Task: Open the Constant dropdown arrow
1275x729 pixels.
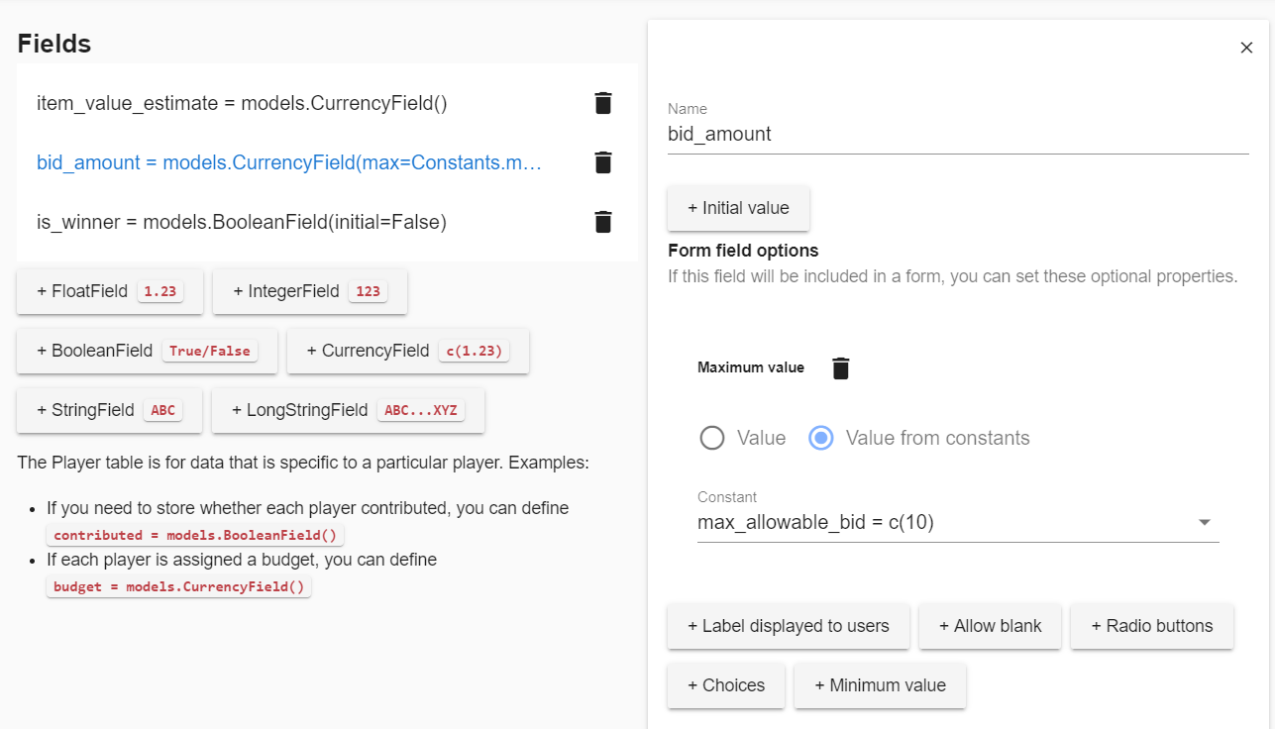Action: pos(1205,522)
